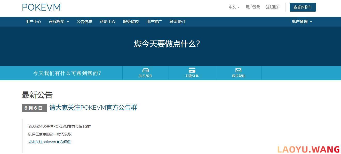Open the 用户推广 menu item
This screenshot has width=341, height=154.
154,22
